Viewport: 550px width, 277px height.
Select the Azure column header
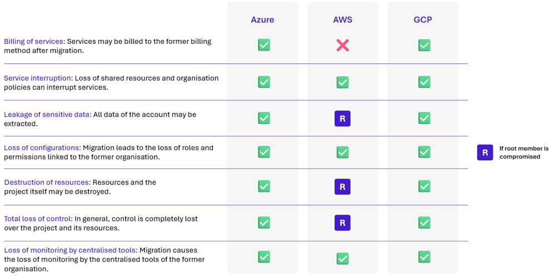(262, 20)
